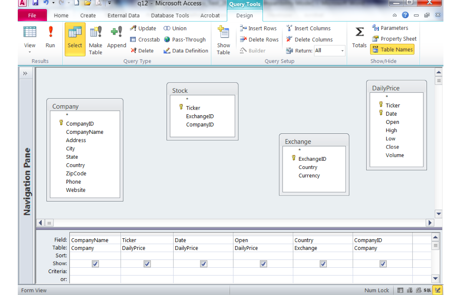Click Insert Columns in Query Setup
The image size is (466, 295).
pos(308,28)
